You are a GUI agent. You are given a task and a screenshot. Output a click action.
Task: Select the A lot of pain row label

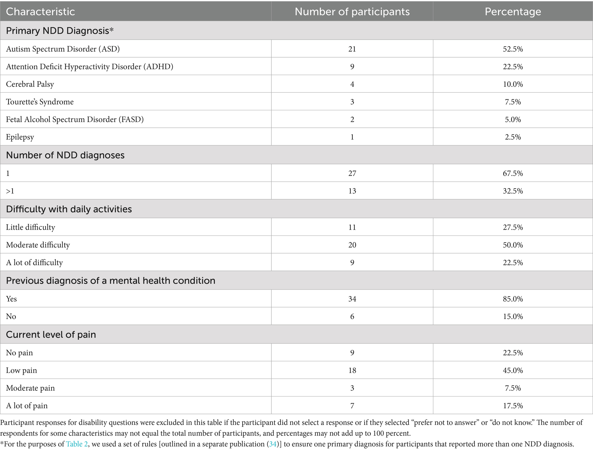coord(27,406)
